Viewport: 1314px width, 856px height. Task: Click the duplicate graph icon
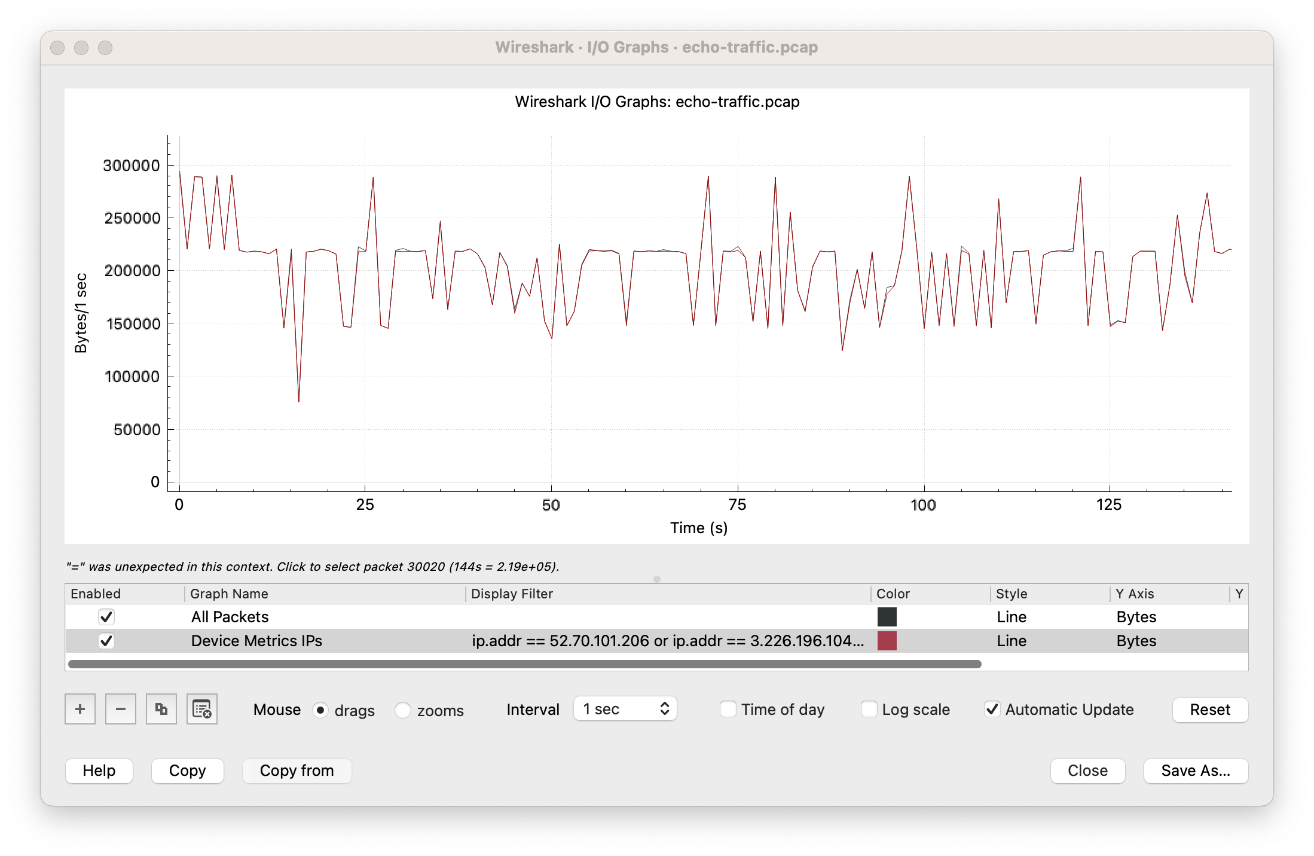(161, 709)
